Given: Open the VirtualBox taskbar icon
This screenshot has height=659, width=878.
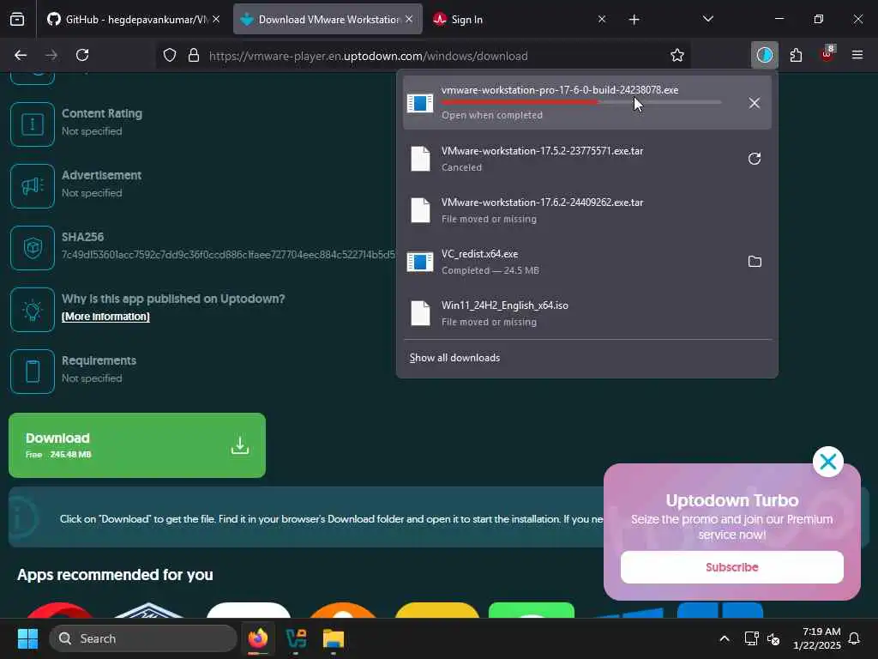Looking at the screenshot, I should pyautogui.click(x=296, y=638).
